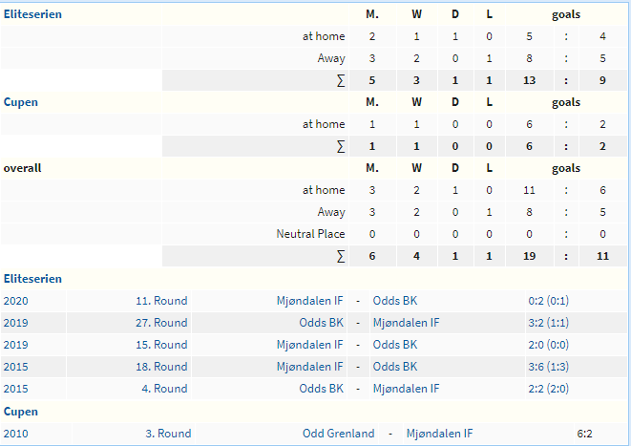Open the 3:6 (1:3) match result
The height and width of the screenshot is (446, 631).
coord(549,367)
